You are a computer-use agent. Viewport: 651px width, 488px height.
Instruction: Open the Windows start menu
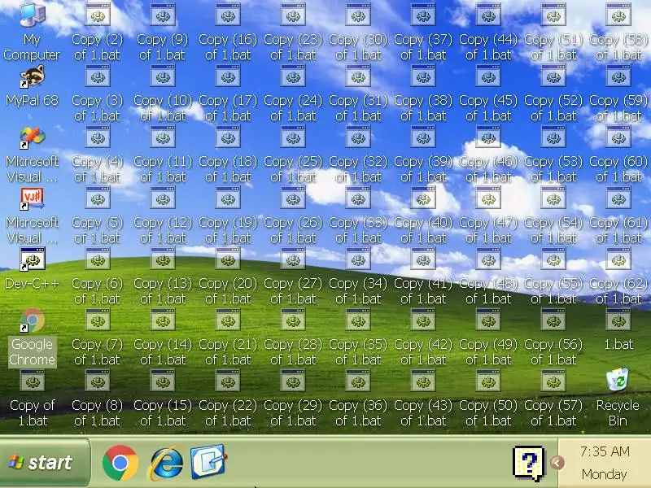(45, 462)
